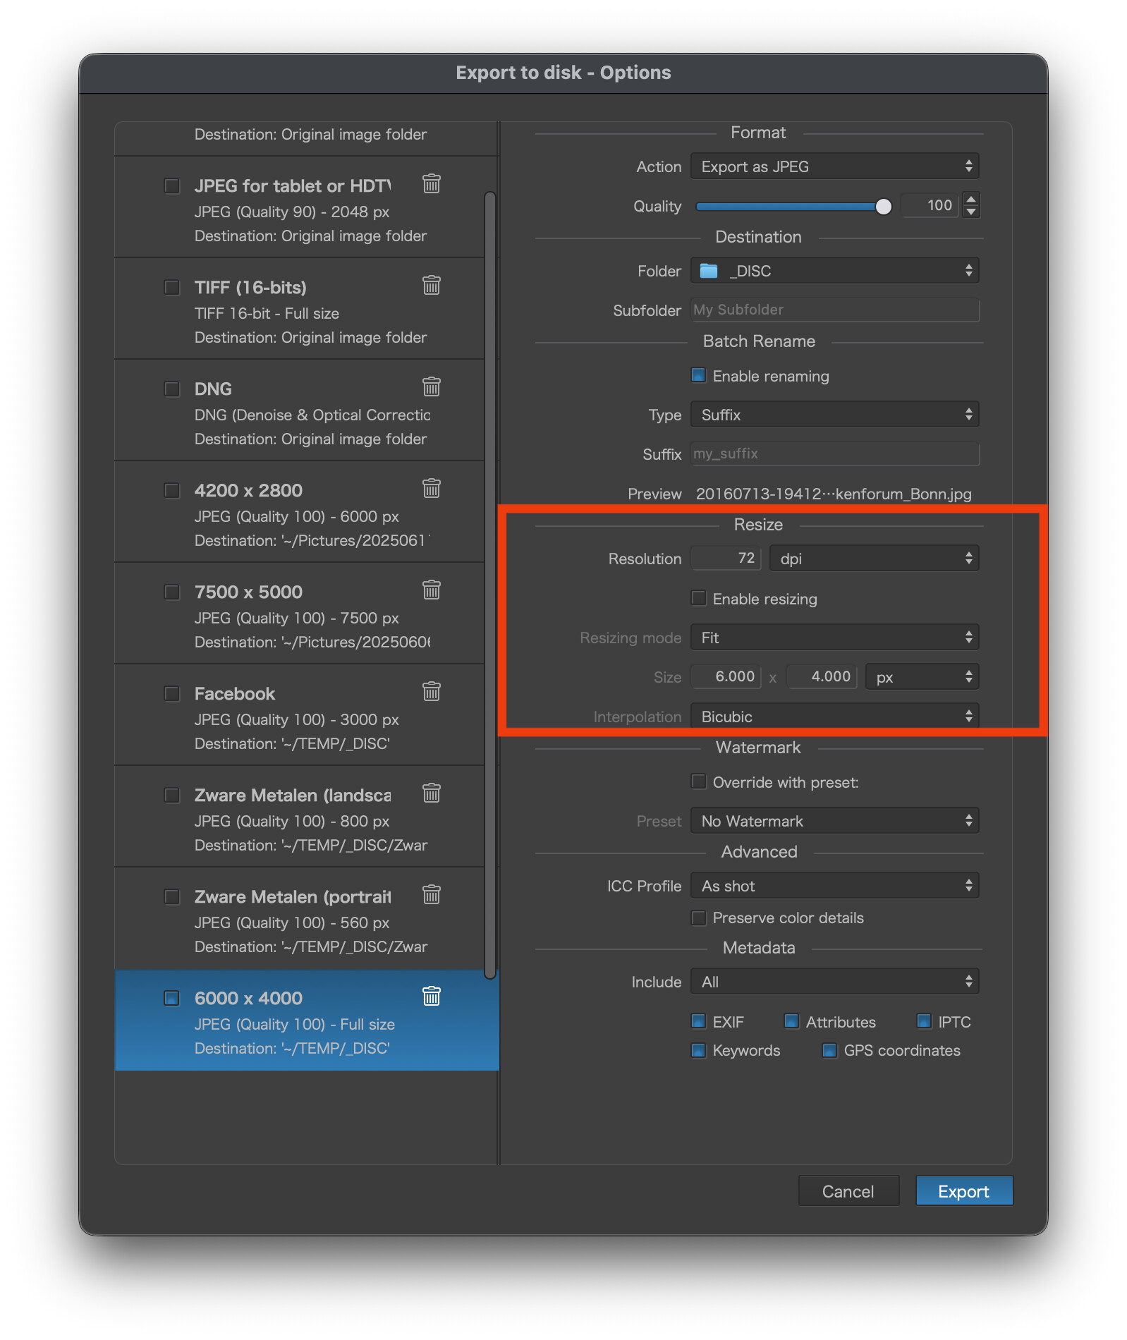Click the Export button
This screenshot has height=1340, width=1127.
pos(963,1191)
